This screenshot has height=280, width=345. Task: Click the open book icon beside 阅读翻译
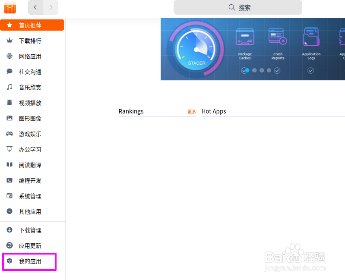[x=9, y=165]
